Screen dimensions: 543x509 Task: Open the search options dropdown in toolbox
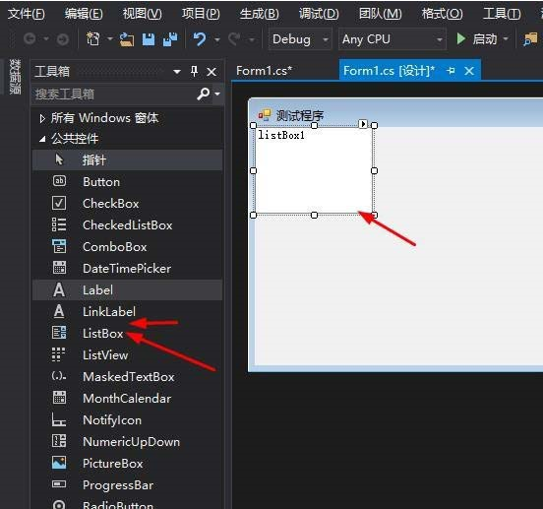click(x=217, y=94)
